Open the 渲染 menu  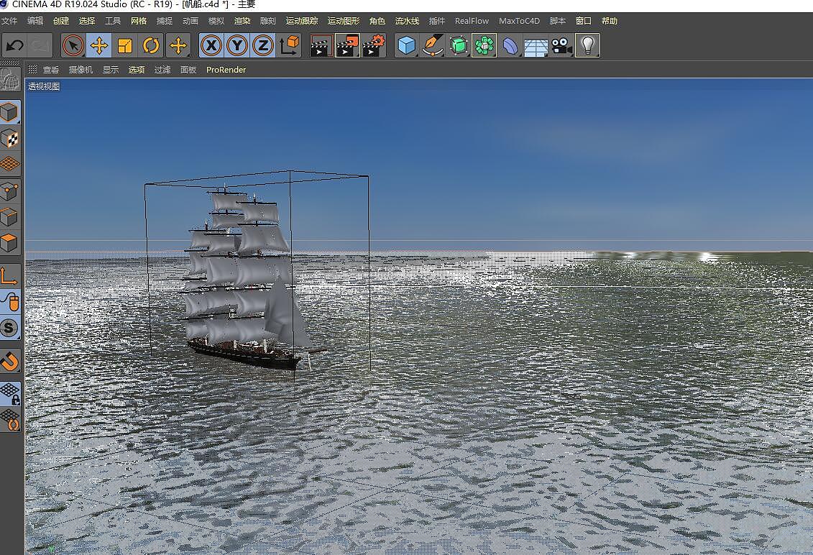242,21
